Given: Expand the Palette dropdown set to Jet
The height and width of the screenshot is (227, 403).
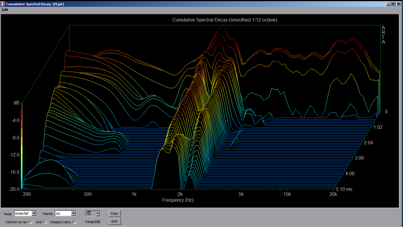Looking at the screenshot, I should point(74,213).
